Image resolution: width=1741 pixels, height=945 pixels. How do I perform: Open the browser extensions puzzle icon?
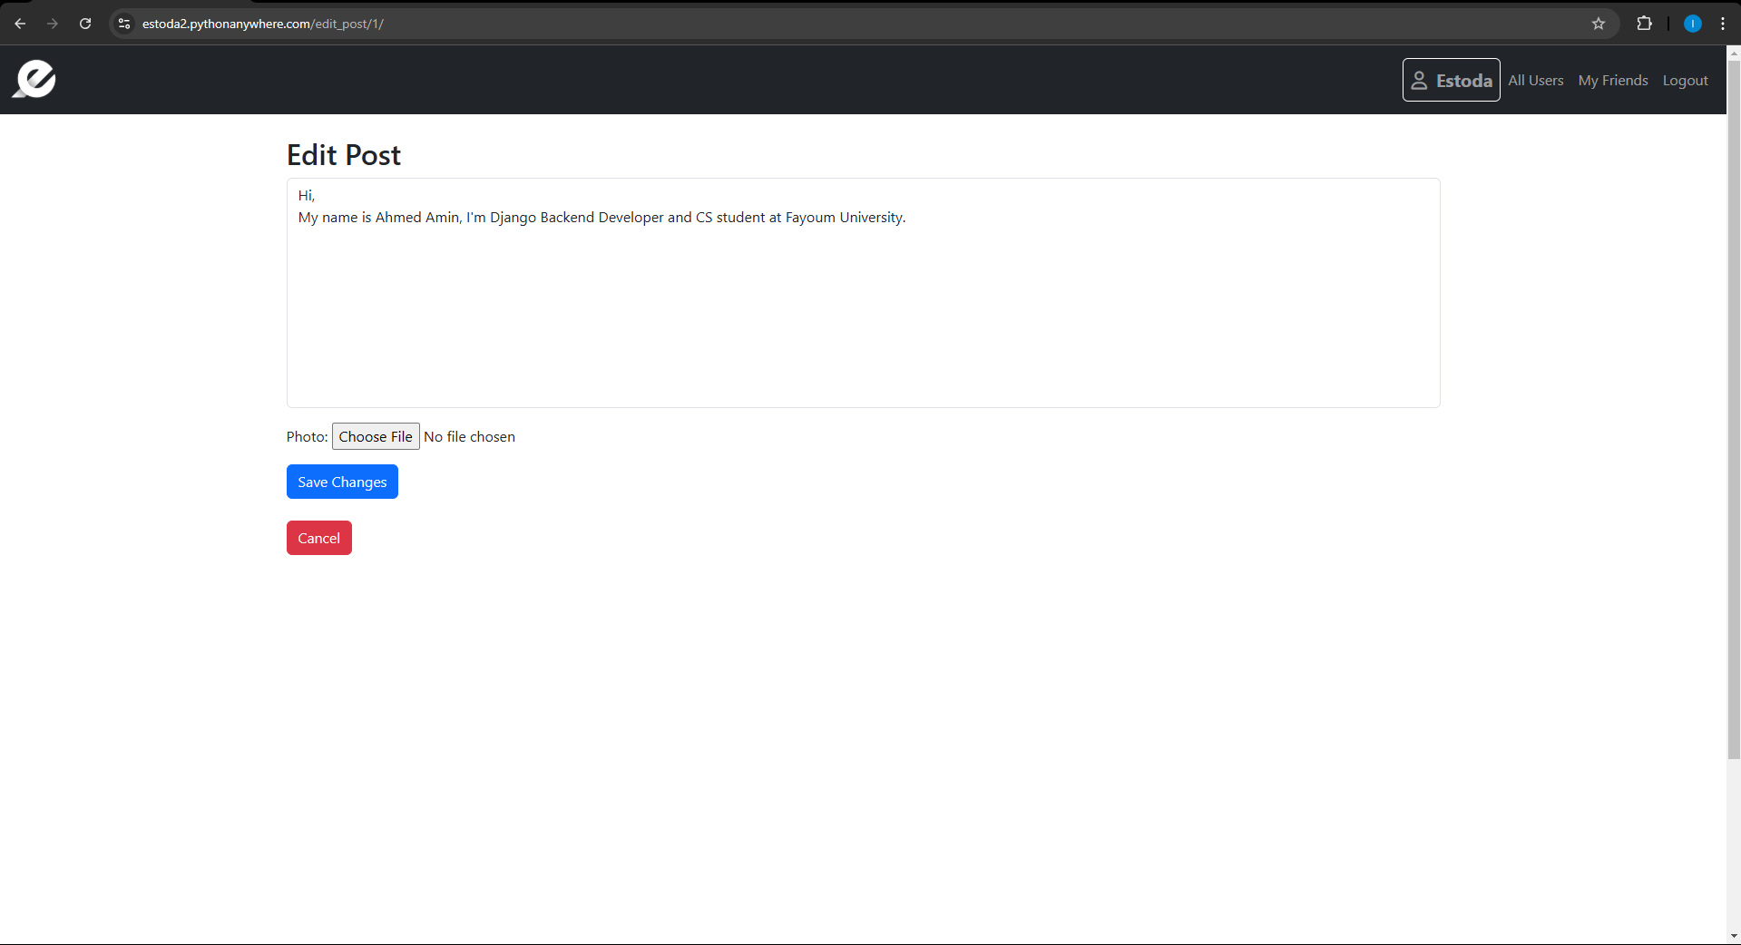tap(1644, 24)
